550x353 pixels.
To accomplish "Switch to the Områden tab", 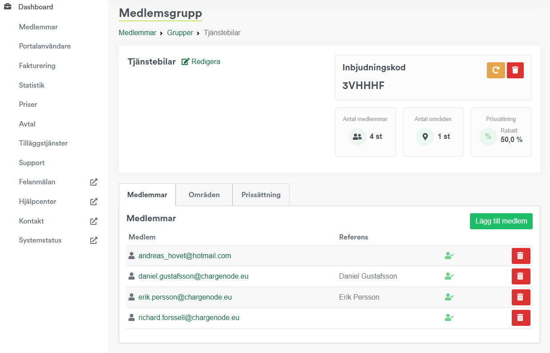I will [204, 195].
